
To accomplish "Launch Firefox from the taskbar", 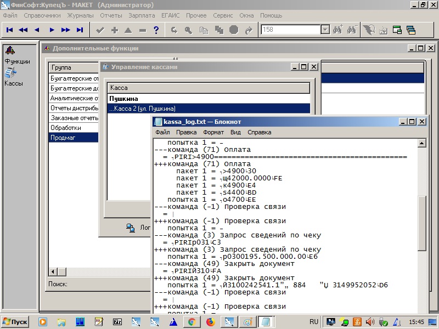I will (x=210, y=321).
